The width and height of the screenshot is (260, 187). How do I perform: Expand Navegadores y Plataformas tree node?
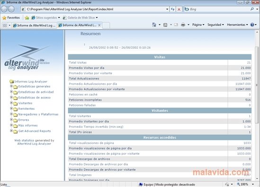coord(11,114)
